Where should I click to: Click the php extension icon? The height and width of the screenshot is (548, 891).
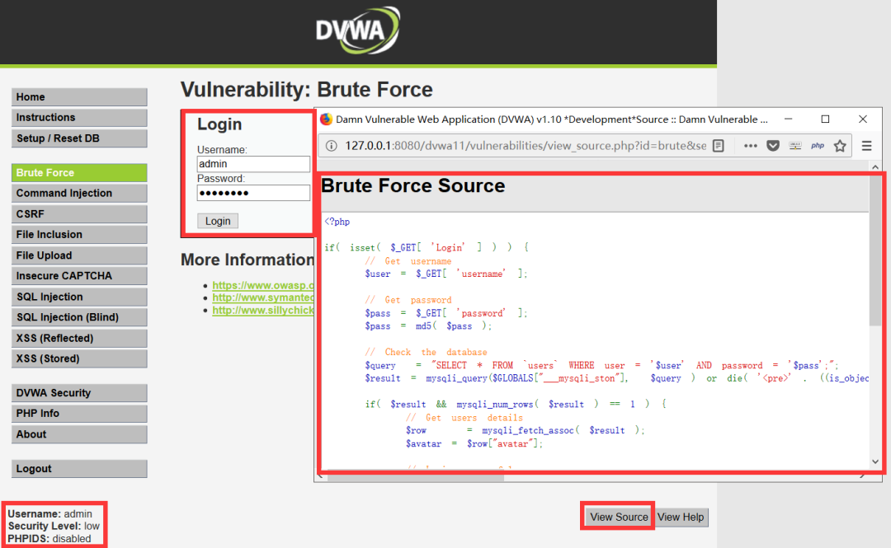coord(817,146)
